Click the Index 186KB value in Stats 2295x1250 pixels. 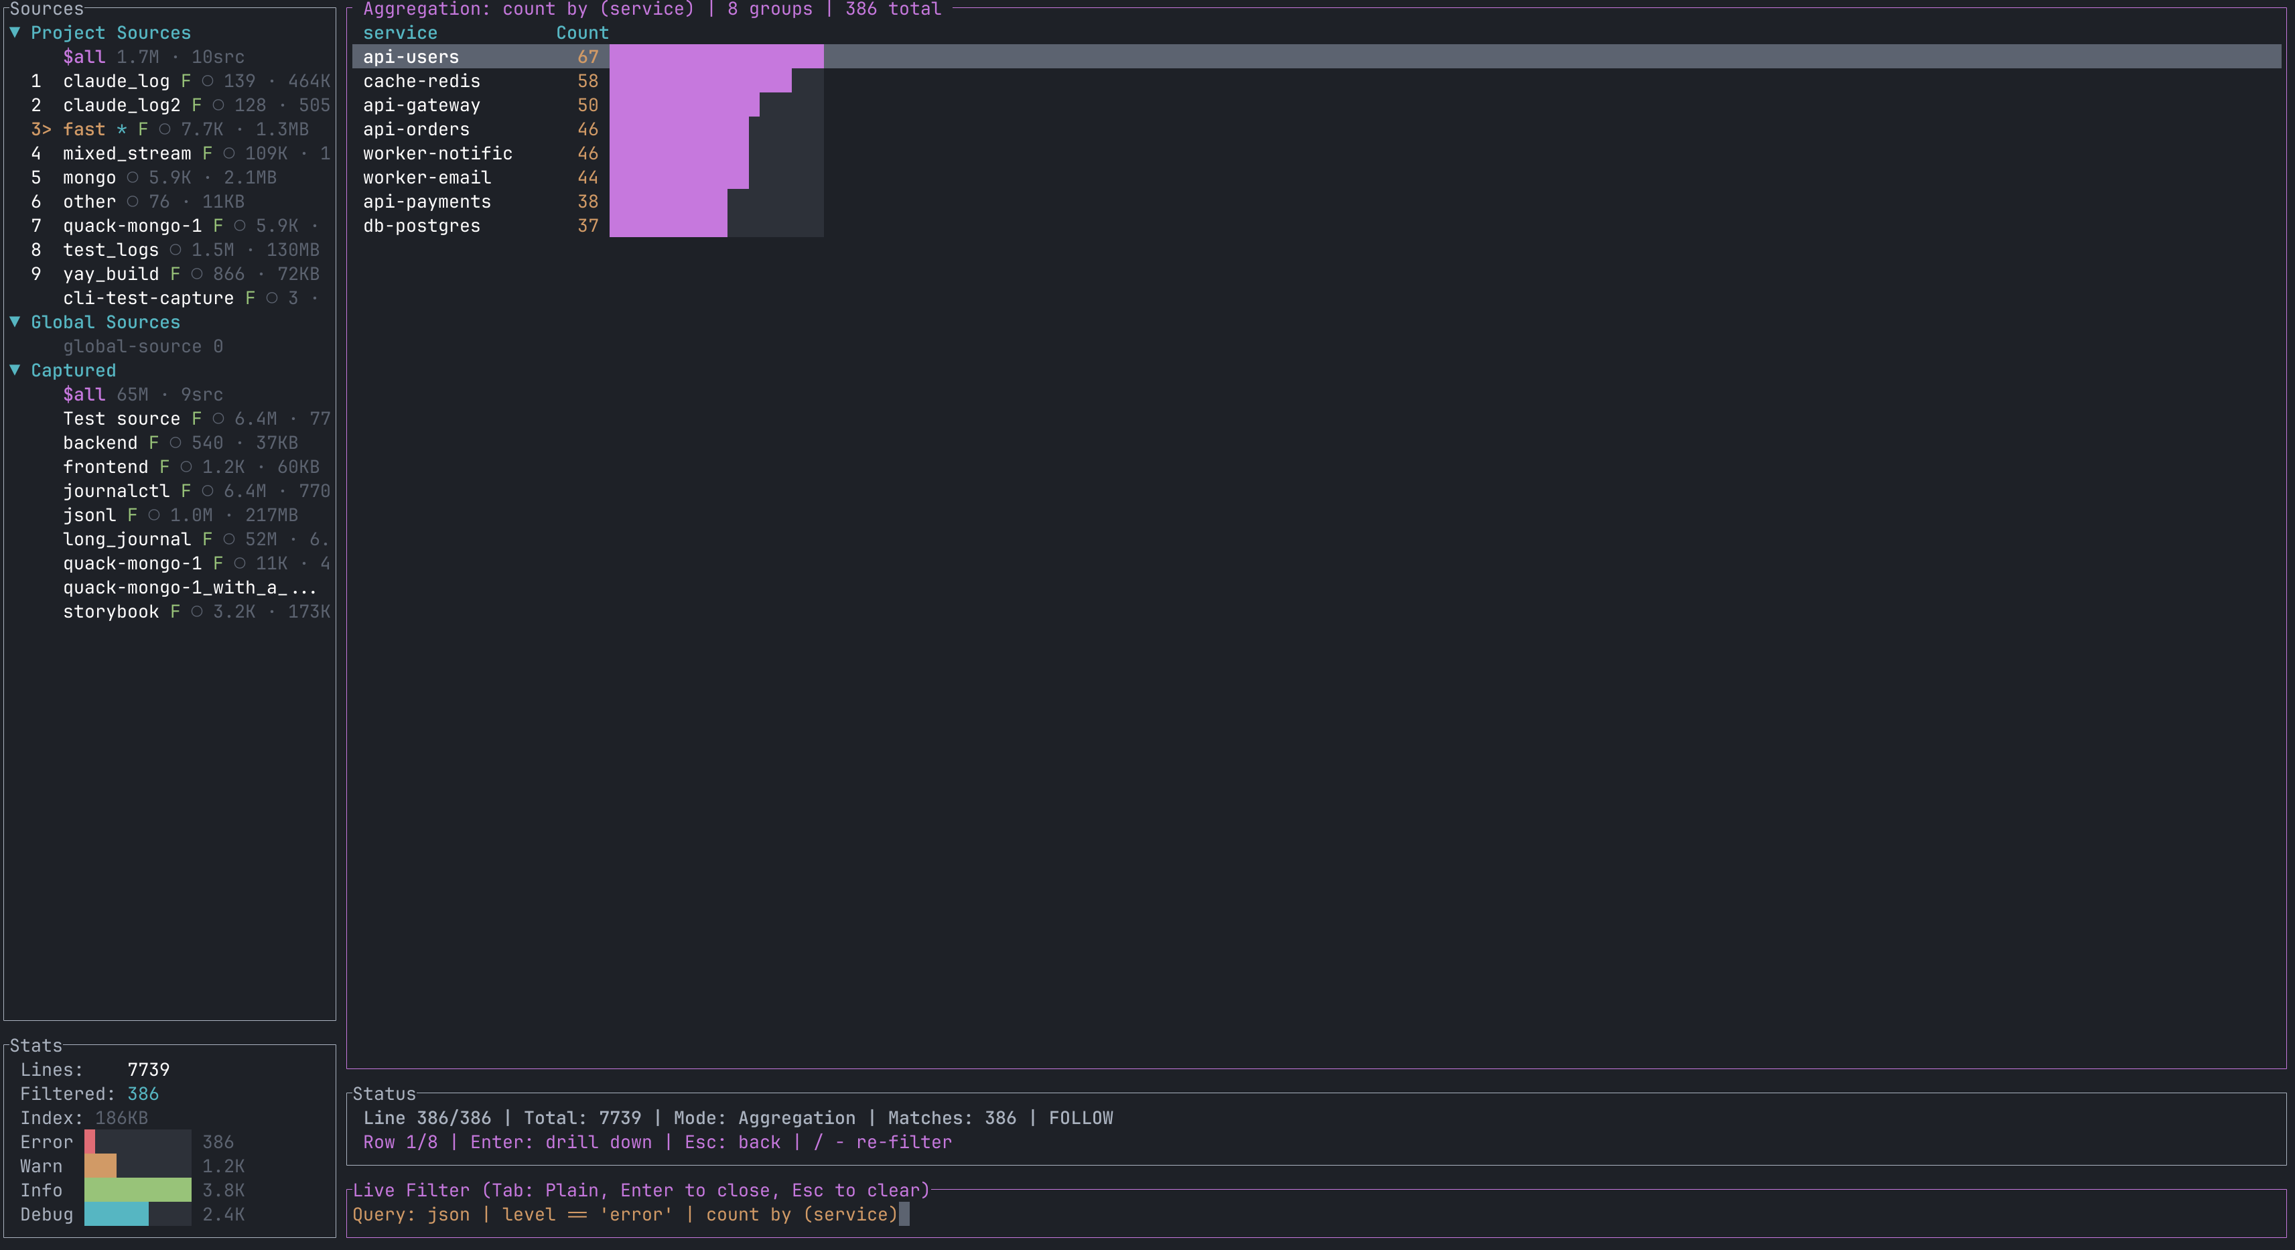(121, 1117)
